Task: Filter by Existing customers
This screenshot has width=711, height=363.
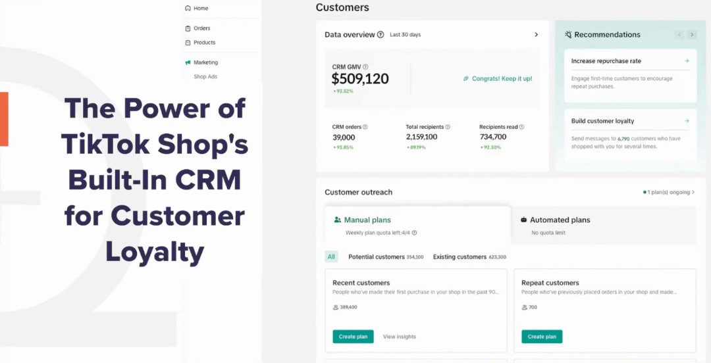Action: coord(469,257)
